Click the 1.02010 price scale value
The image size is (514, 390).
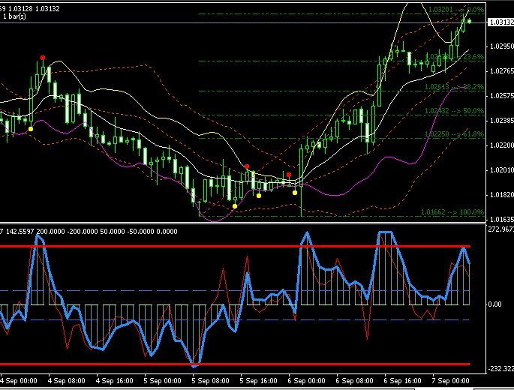(x=502, y=170)
